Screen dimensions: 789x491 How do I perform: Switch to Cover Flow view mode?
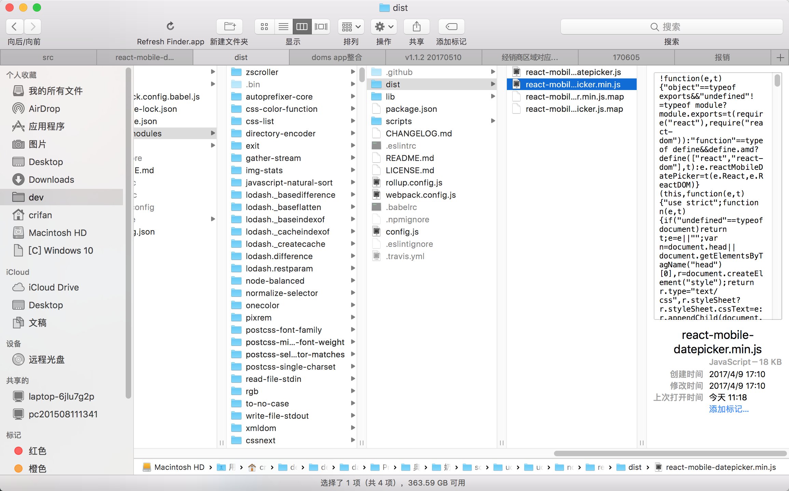click(321, 26)
